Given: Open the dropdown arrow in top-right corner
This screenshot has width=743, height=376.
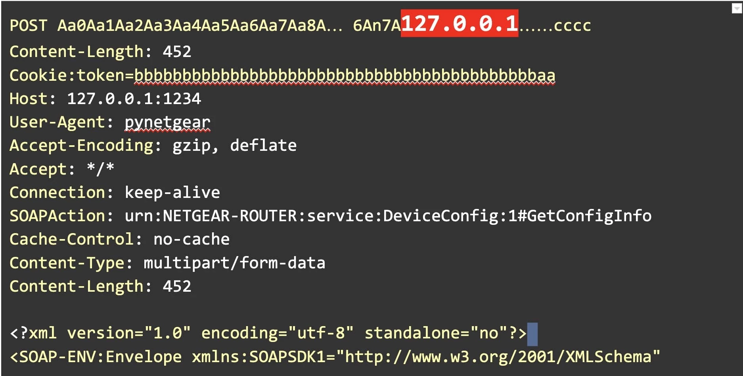Looking at the screenshot, I should (736, 8).
